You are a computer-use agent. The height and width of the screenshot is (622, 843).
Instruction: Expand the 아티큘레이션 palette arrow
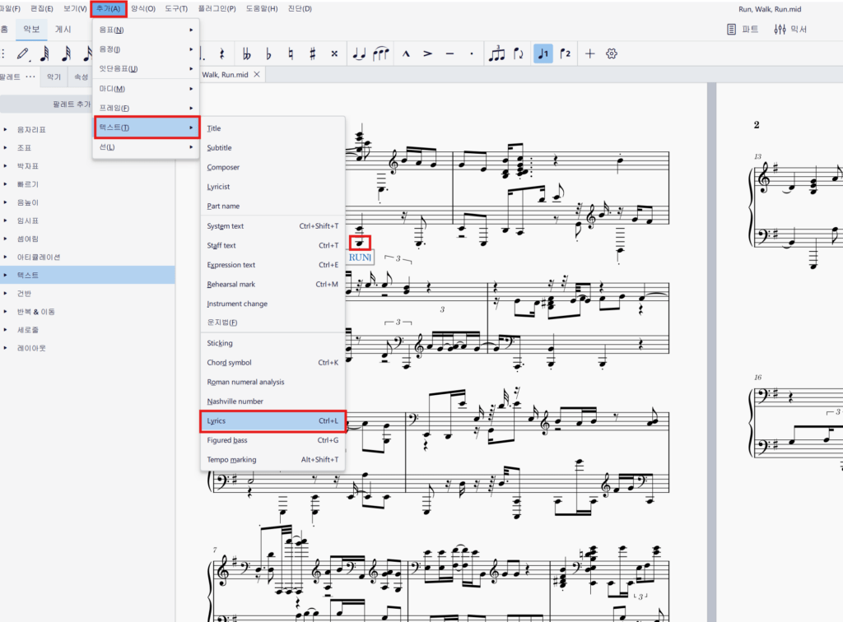[x=6, y=258]
